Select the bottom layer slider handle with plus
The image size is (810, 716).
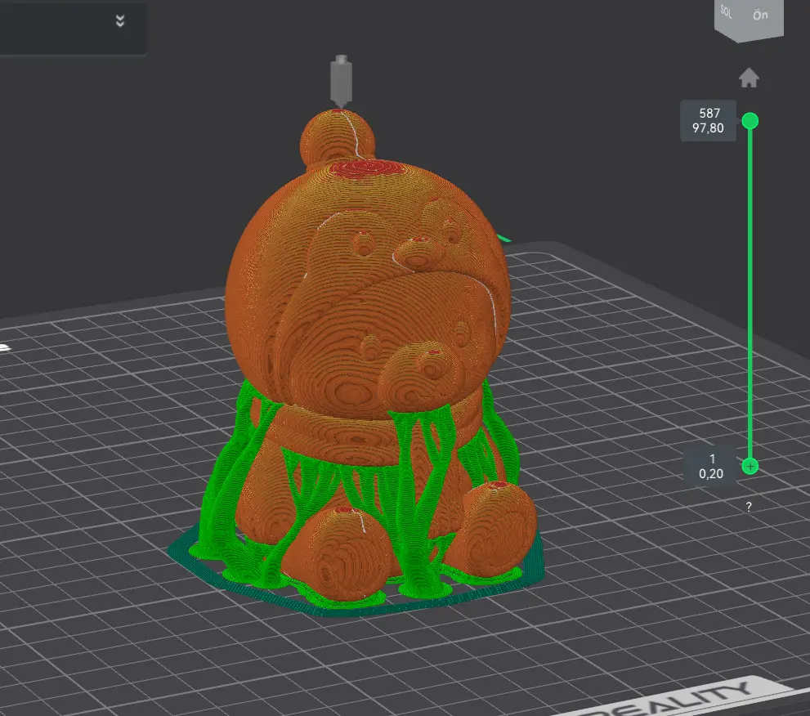750,467
